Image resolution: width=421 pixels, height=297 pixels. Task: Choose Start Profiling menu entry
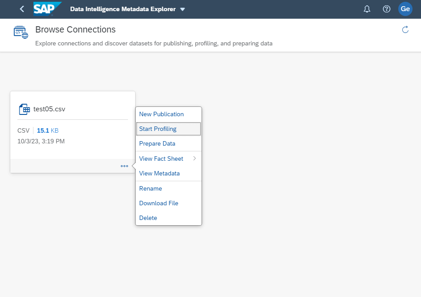[x=158, y=129]
